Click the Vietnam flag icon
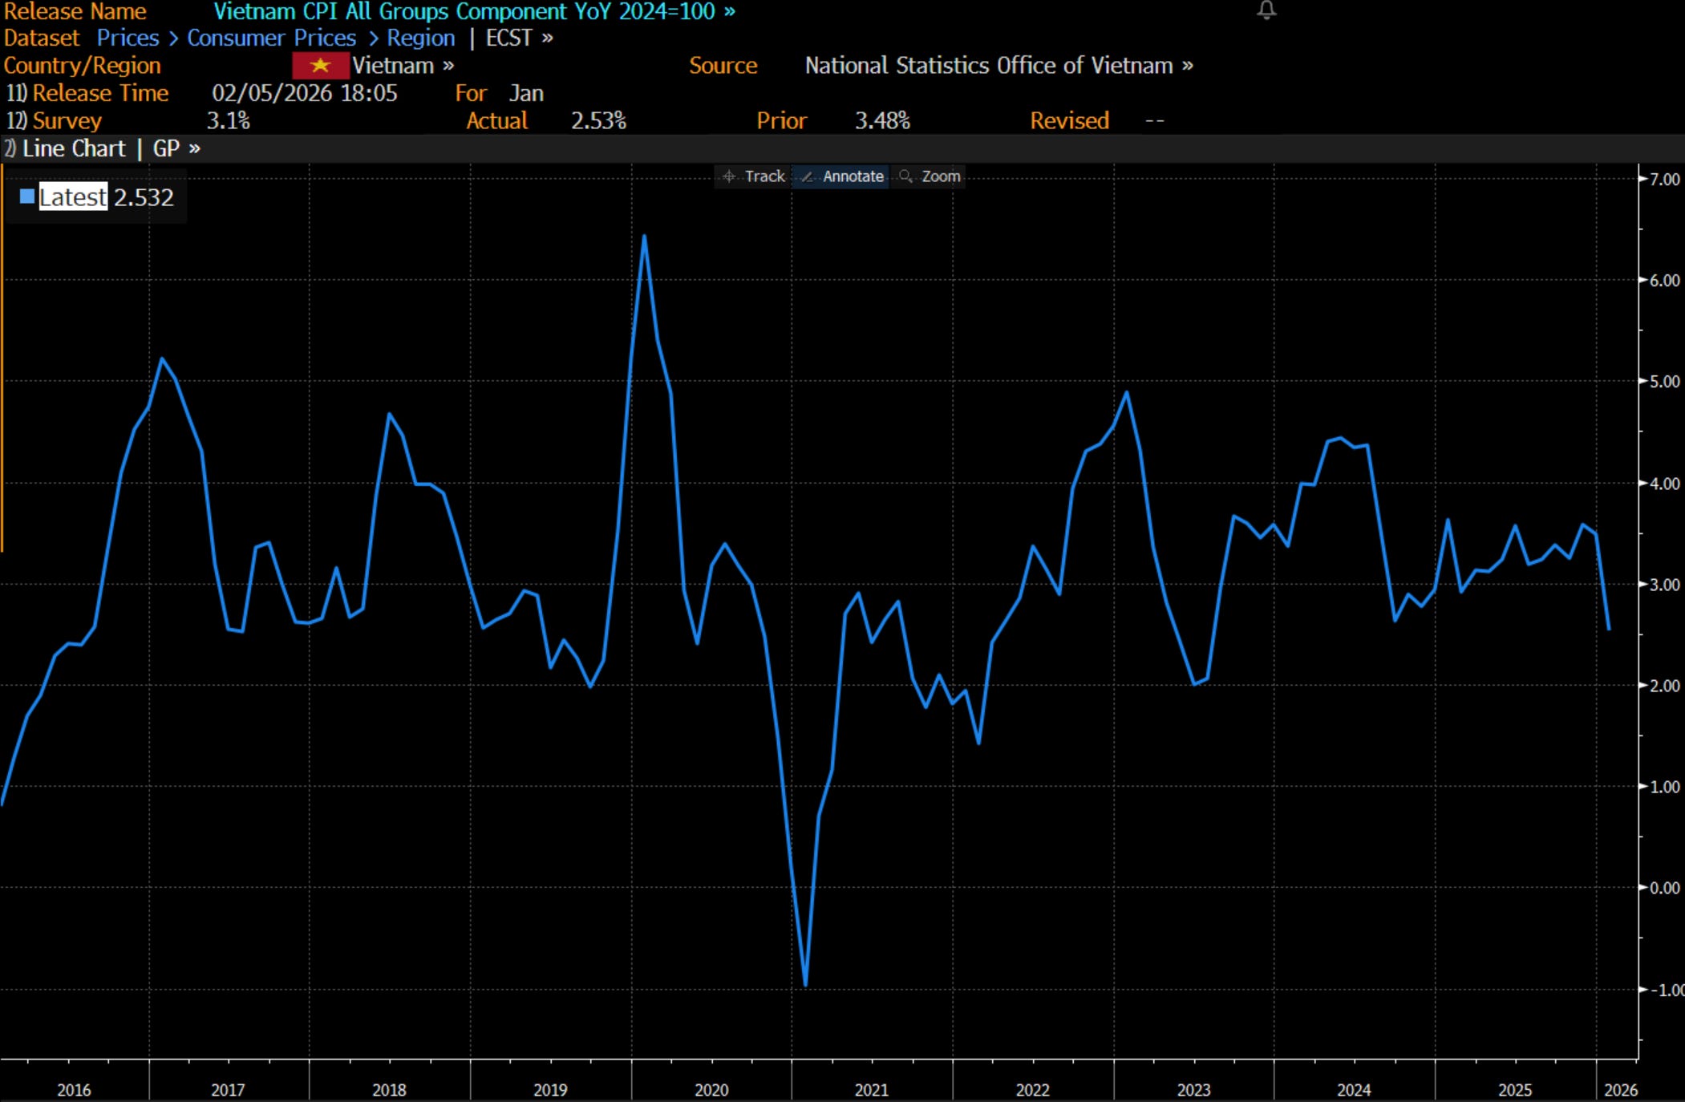Screen dimensions: 1685x1102 320,66
